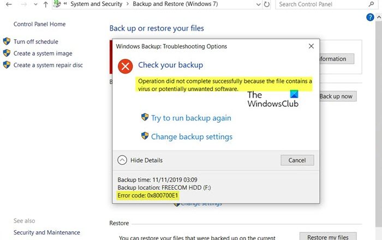Collapse details with Hide Details chevron
382x240 pixels.
122,160
